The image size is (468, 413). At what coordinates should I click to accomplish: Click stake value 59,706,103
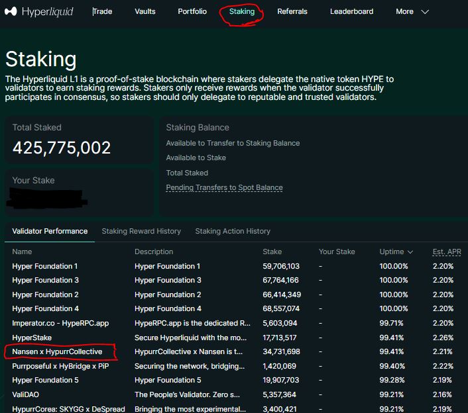(281, 266)
